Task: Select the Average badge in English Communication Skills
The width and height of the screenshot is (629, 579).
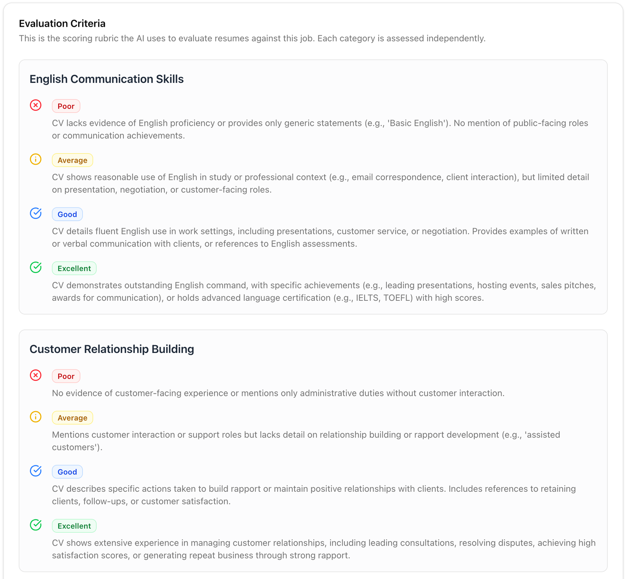Action: coord(72,160)
